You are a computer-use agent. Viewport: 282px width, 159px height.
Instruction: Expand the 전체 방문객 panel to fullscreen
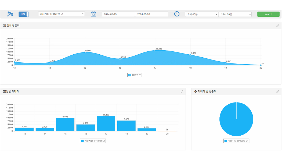point(277,26)
